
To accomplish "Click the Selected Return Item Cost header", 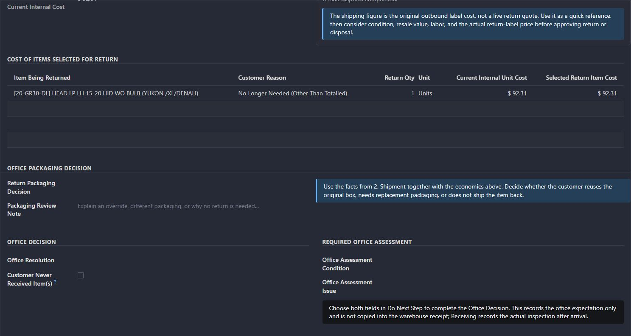I will 581,78.
